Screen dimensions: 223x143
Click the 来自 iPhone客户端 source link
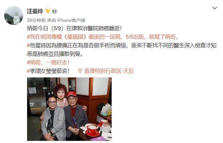pos(66,20)
